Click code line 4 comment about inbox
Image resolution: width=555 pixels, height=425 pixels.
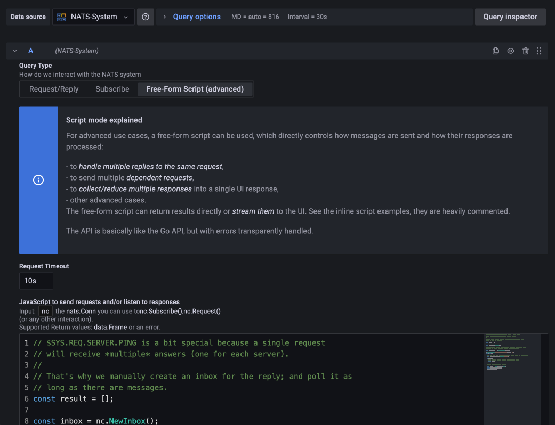pyautogui.click(x=192, y=376)
